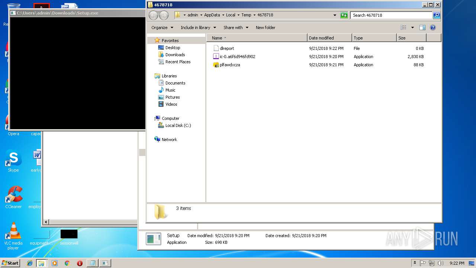Click the 2,830 KB size cell
The height and width of the screenshot is (268, 476).
[x=416, y=57]
